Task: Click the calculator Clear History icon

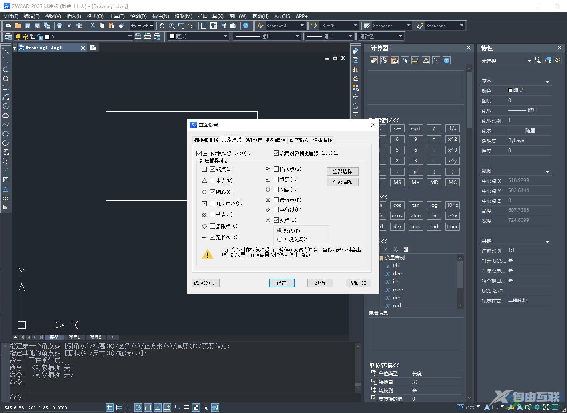Action: pos(384,60)
